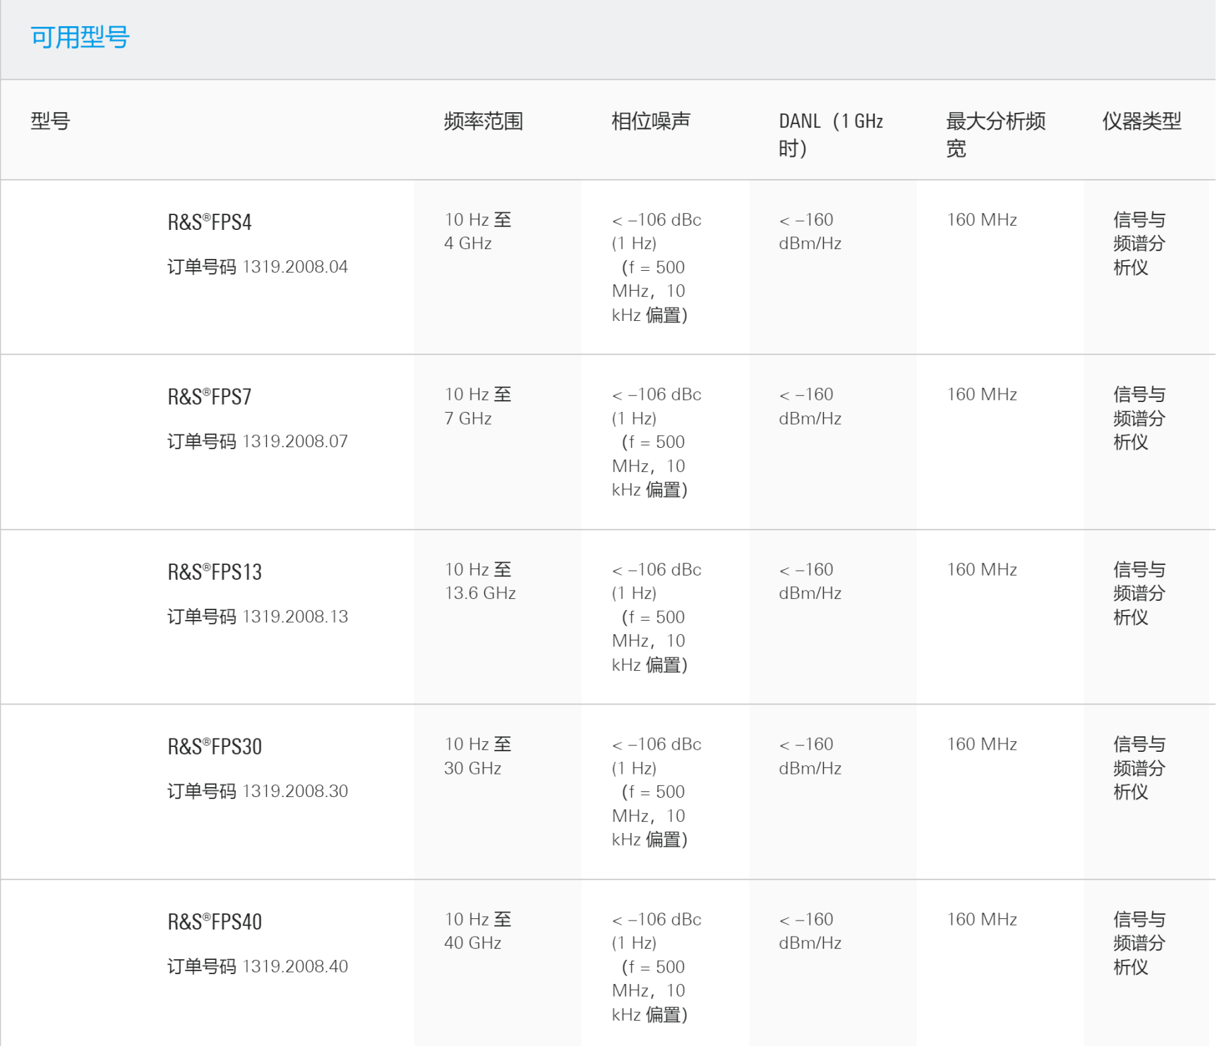
Task: Click the 10 Hz 至 13.6 GHz cell
Action: (480, 581)
